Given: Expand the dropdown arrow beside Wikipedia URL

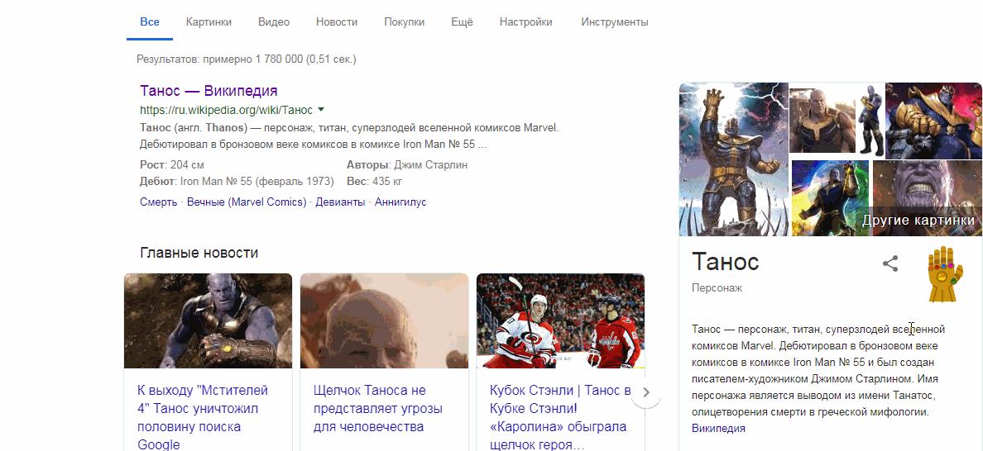Looking at the screenshot, I should 321,110.
